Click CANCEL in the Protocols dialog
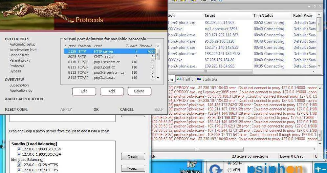Viewport: 327px width, 173px height. (127, 109)
